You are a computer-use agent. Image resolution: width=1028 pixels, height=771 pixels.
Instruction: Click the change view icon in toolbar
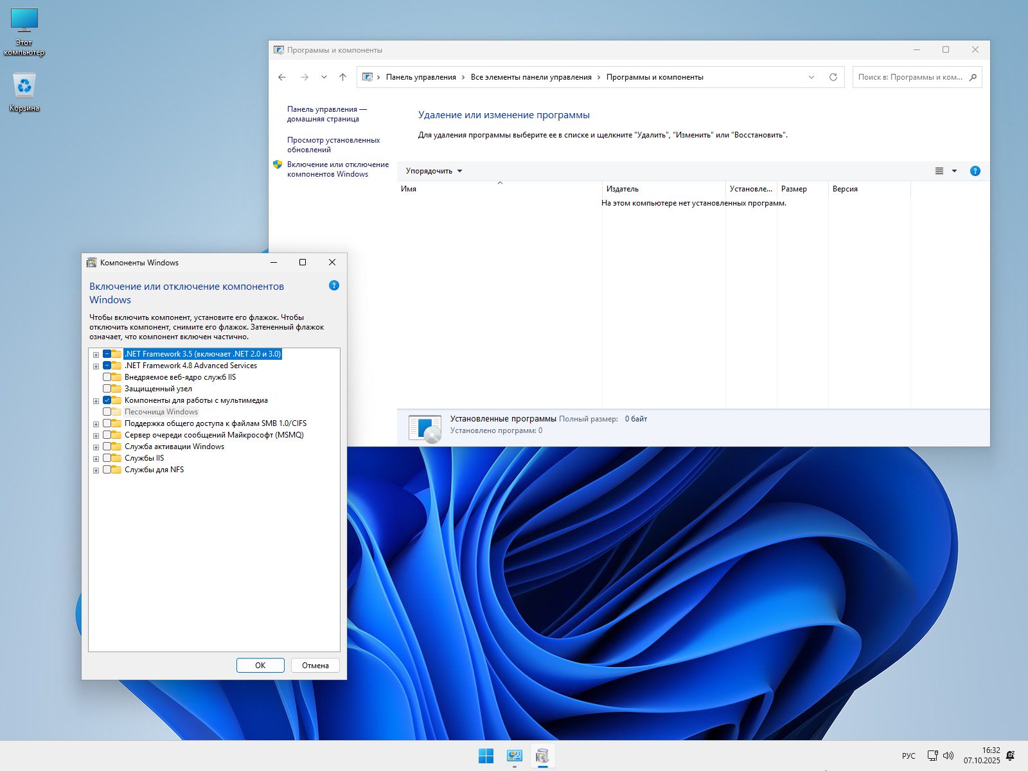click(x=939, y=171)
